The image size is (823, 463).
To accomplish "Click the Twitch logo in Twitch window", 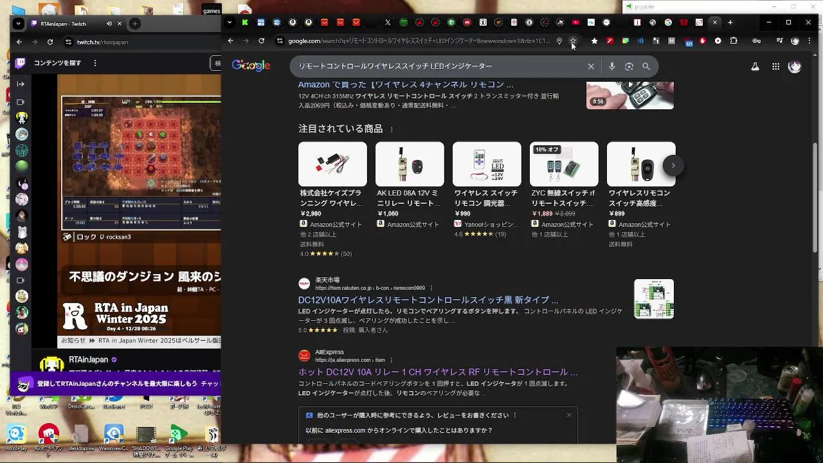I will pos(21,63).
